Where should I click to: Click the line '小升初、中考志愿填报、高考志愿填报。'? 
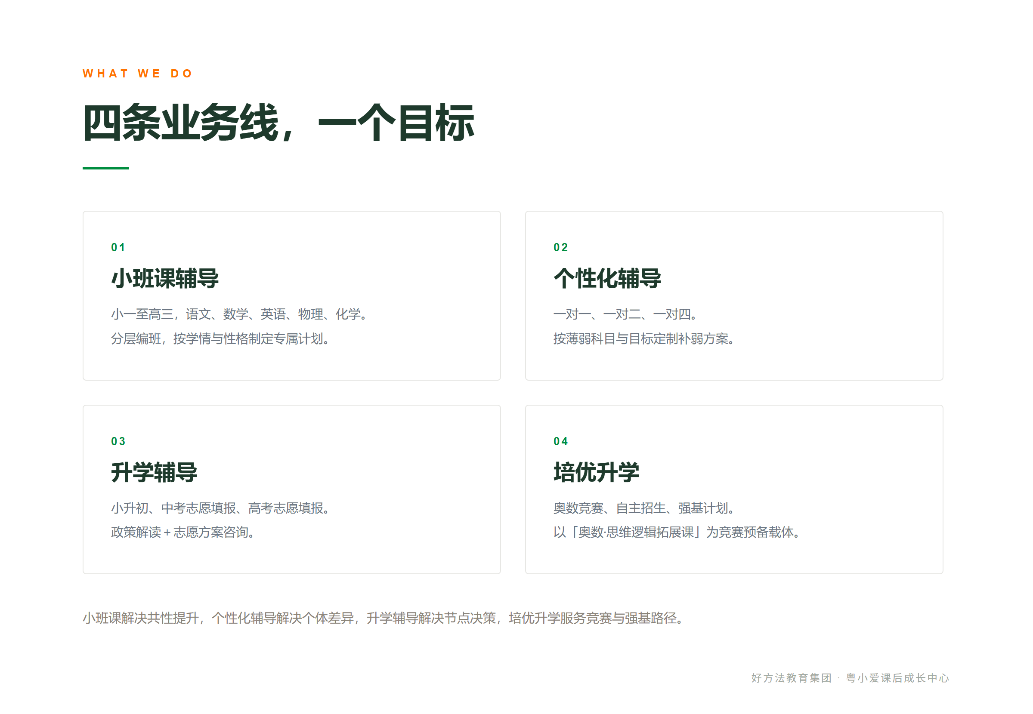[221, 508]
